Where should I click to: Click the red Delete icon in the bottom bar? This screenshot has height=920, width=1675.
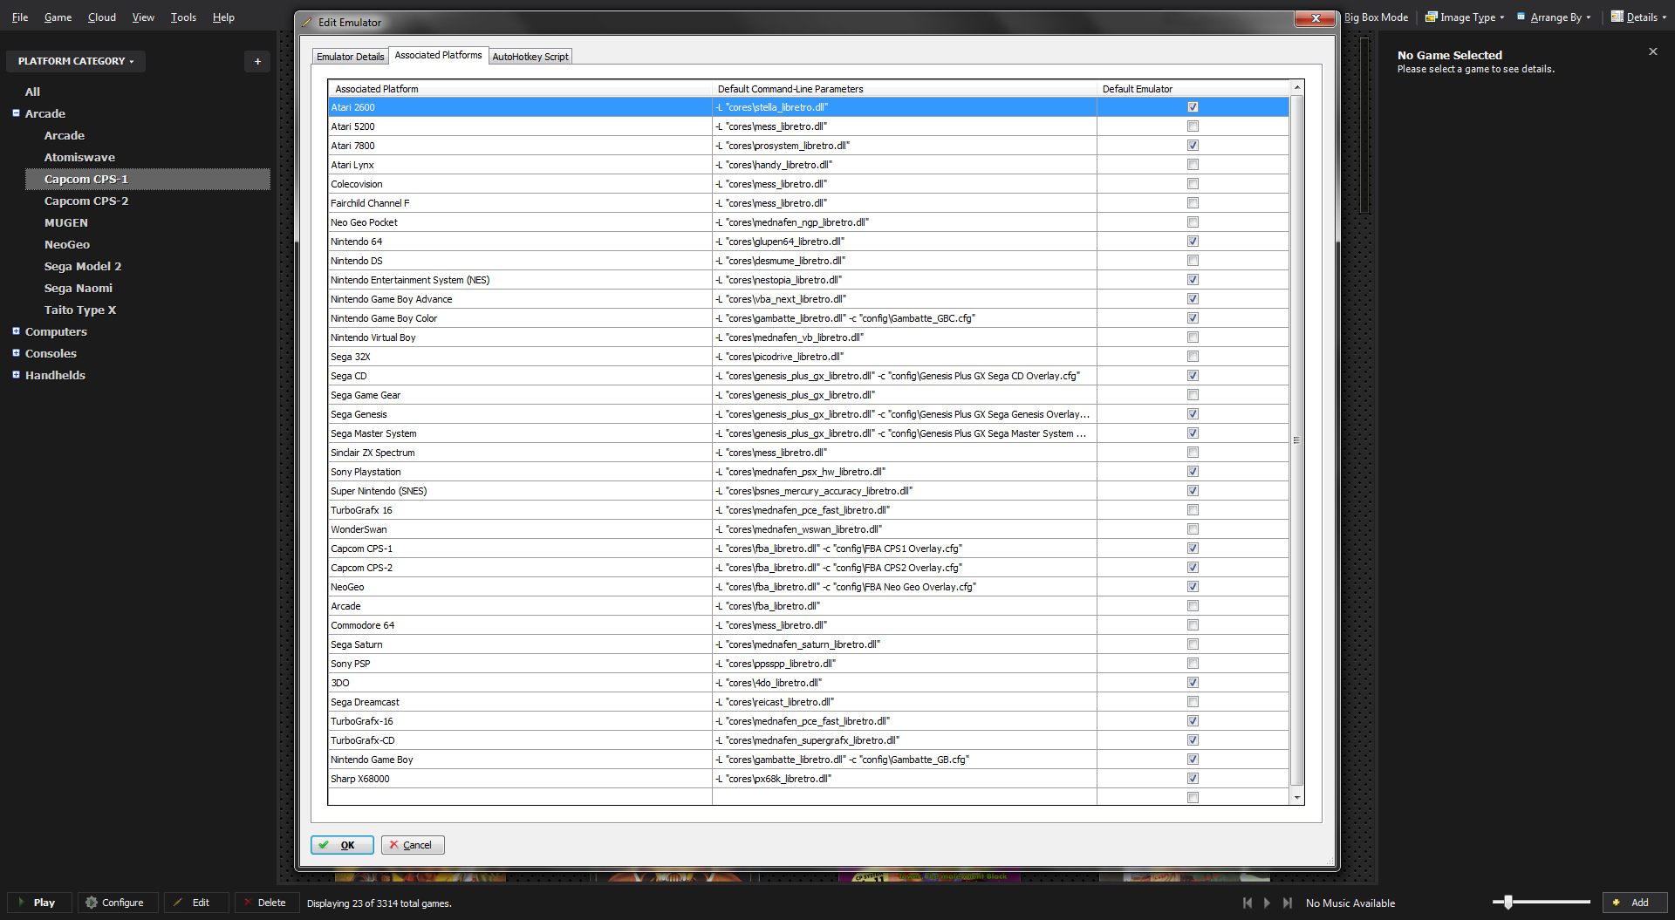pos(247,903)
